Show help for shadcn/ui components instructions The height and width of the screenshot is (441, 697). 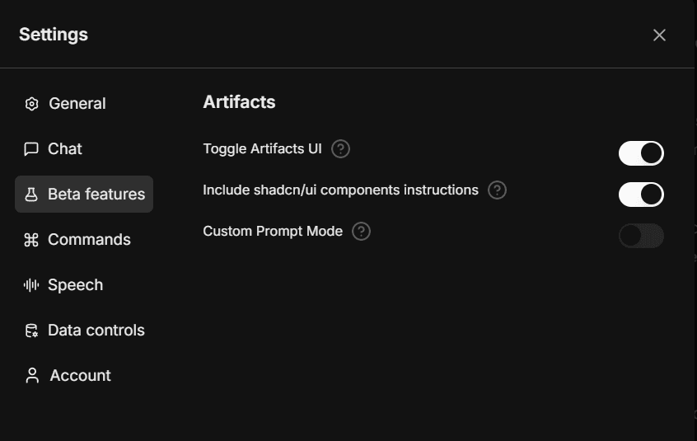click(x=497, y=190)
